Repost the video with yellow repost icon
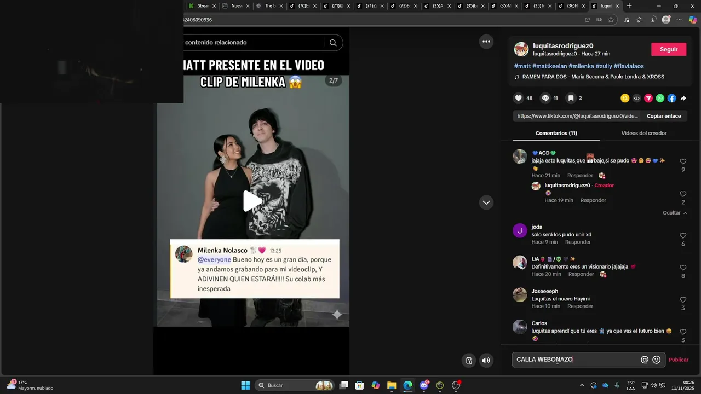 tap(625, 99)
